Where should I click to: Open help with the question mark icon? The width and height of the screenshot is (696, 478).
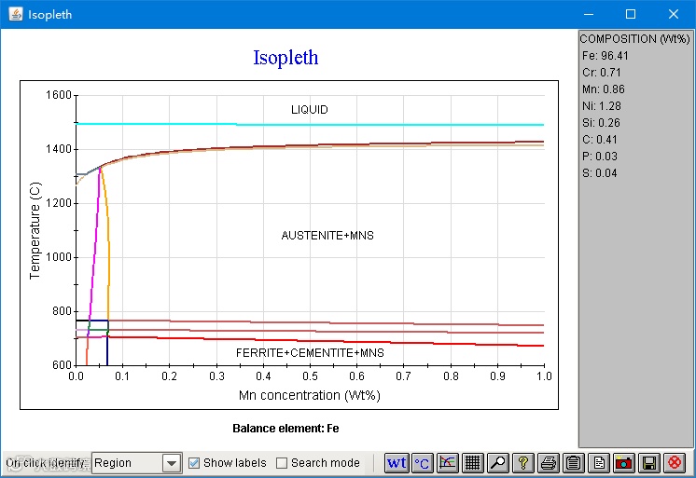pyautogui.click(x=522, y=463)
